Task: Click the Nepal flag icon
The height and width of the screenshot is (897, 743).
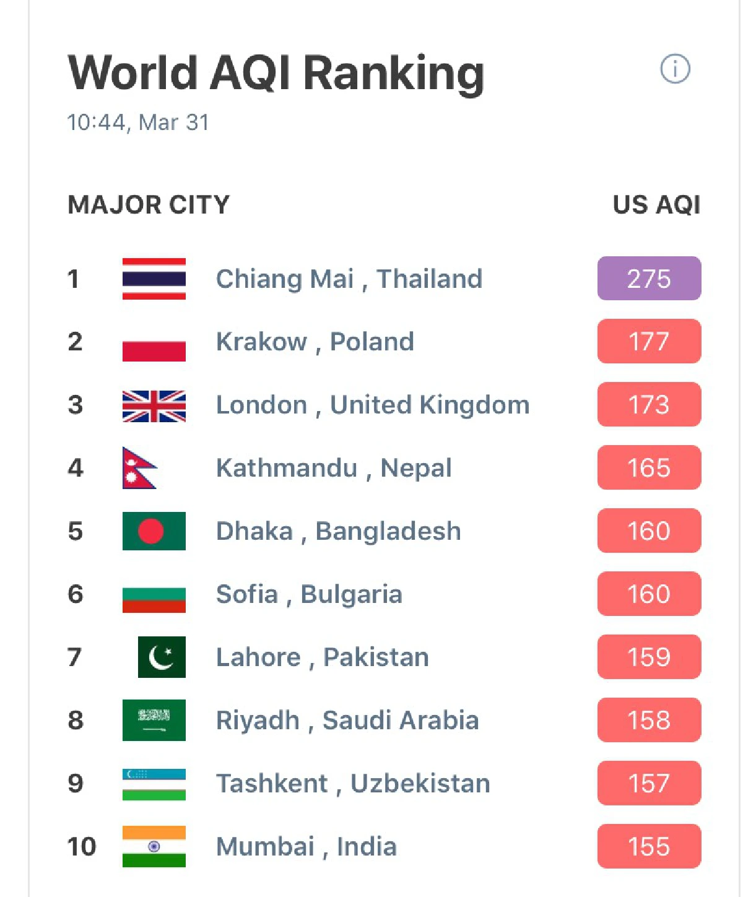Action: pos(139,468)
